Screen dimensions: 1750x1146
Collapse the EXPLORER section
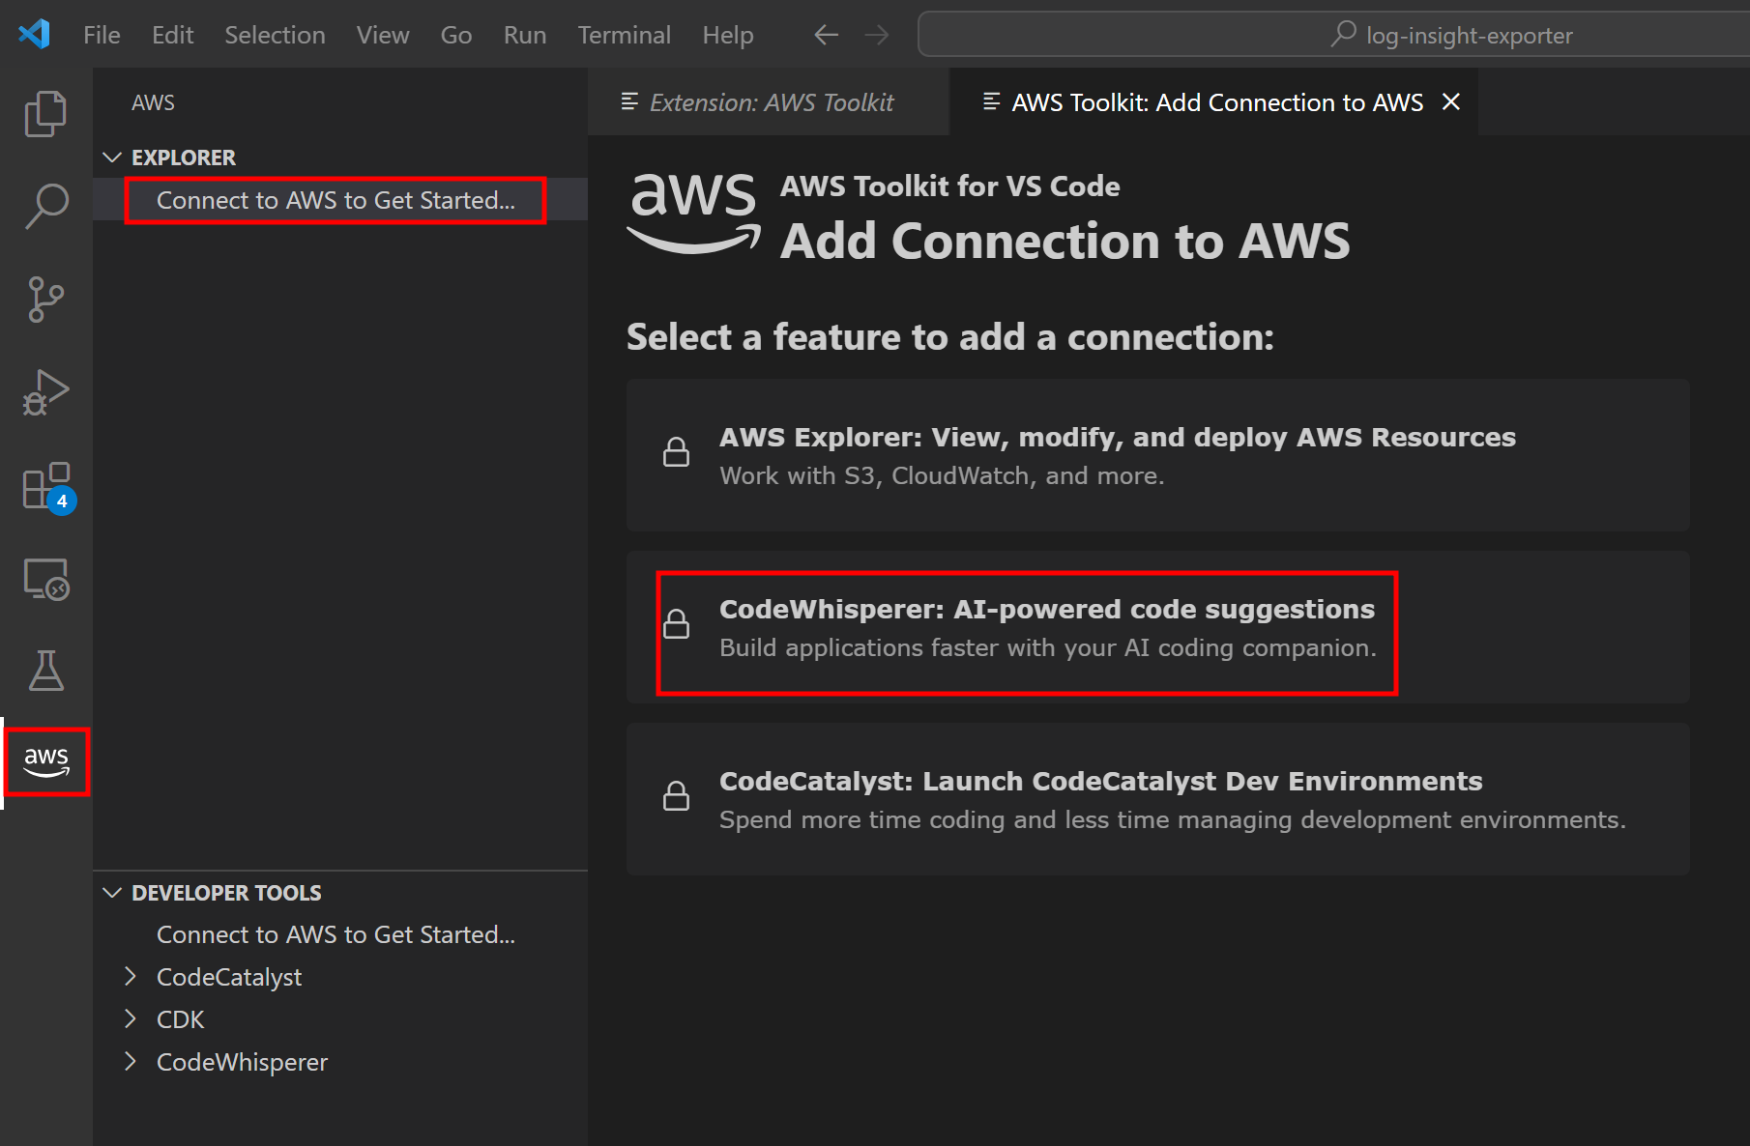(112, 158)
